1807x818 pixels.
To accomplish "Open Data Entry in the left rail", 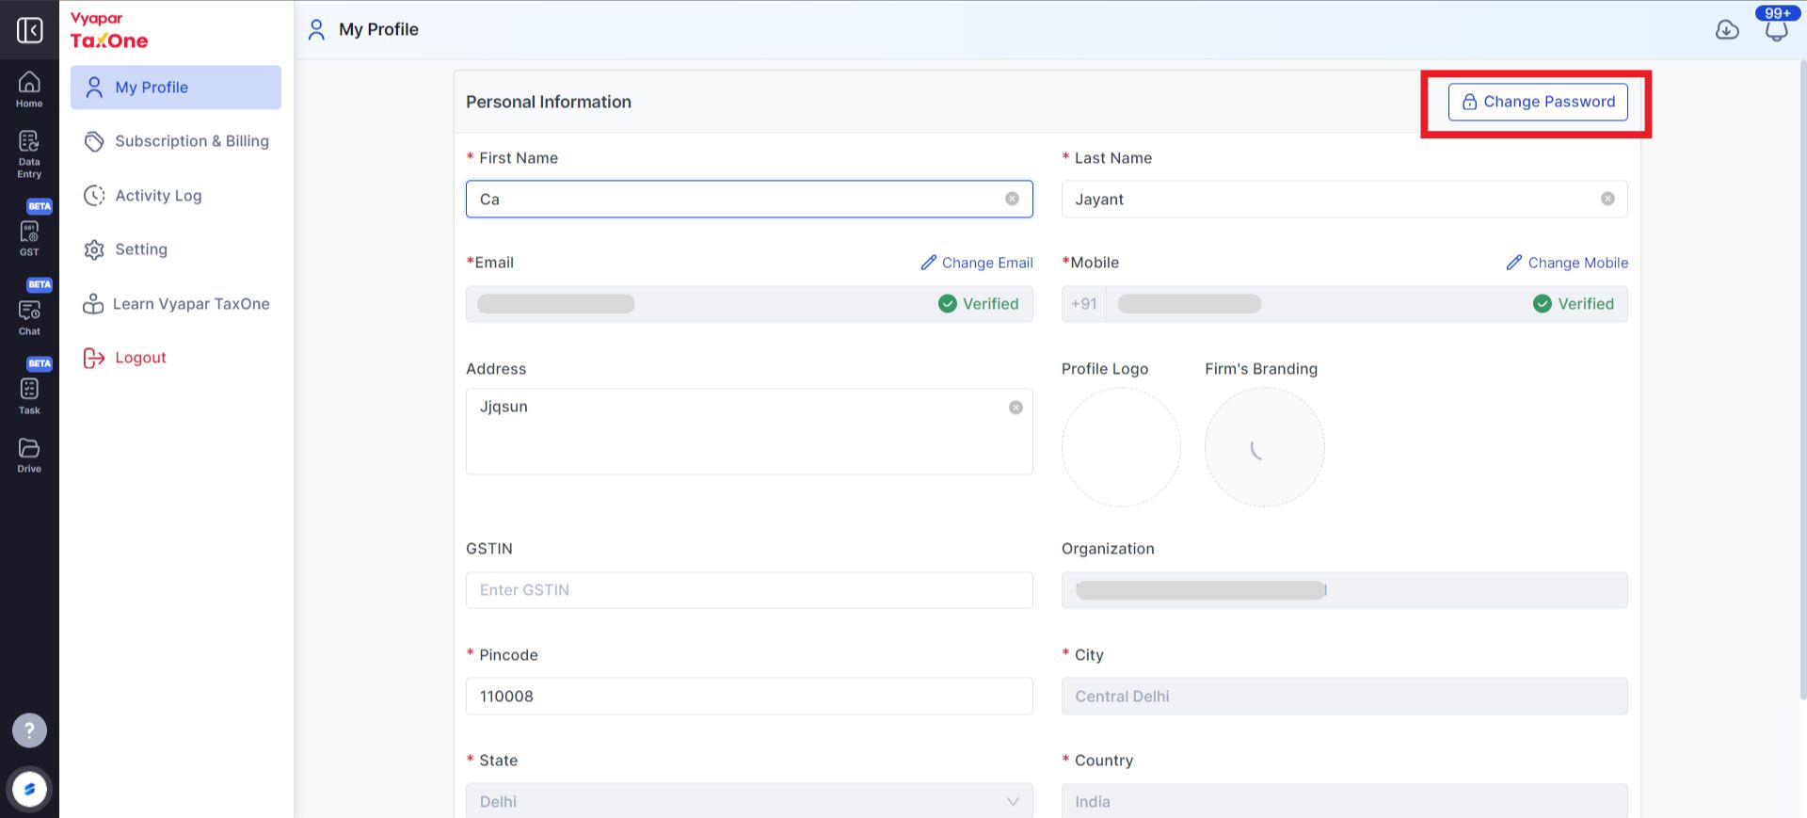I will click(29, 154).
